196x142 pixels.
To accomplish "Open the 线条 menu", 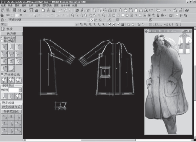I will pos(10,5).
